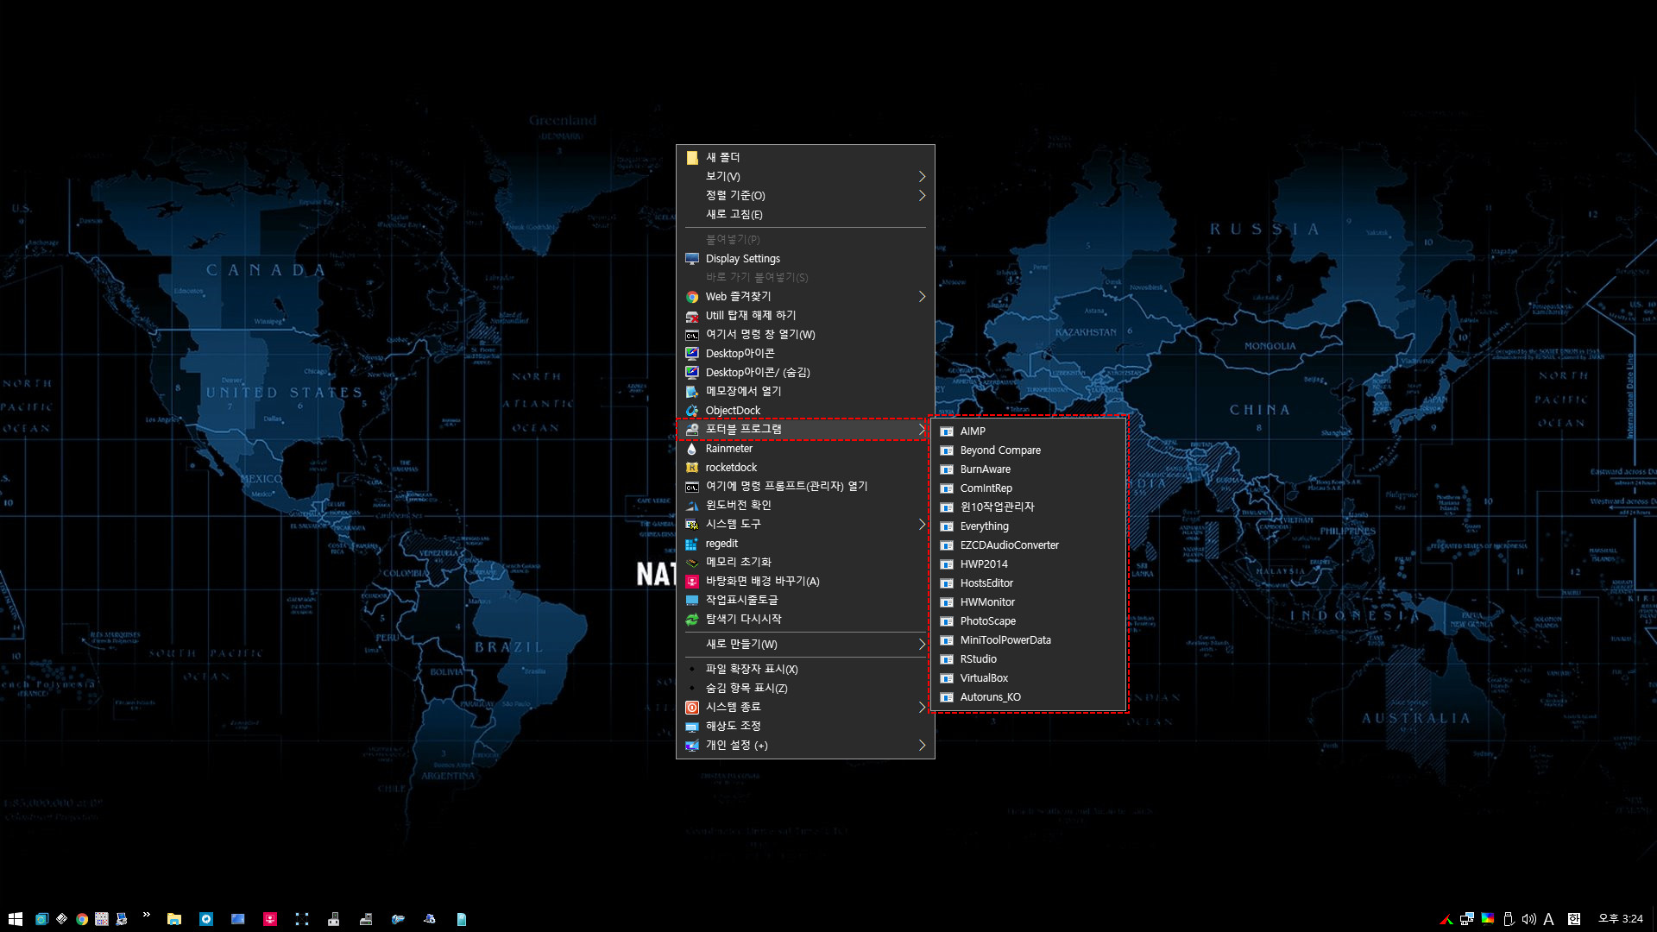The width and height of the screenshot is (1657, 932).
Task: Launch Google Chrome from the taskbar
Action: pos(82,919)
